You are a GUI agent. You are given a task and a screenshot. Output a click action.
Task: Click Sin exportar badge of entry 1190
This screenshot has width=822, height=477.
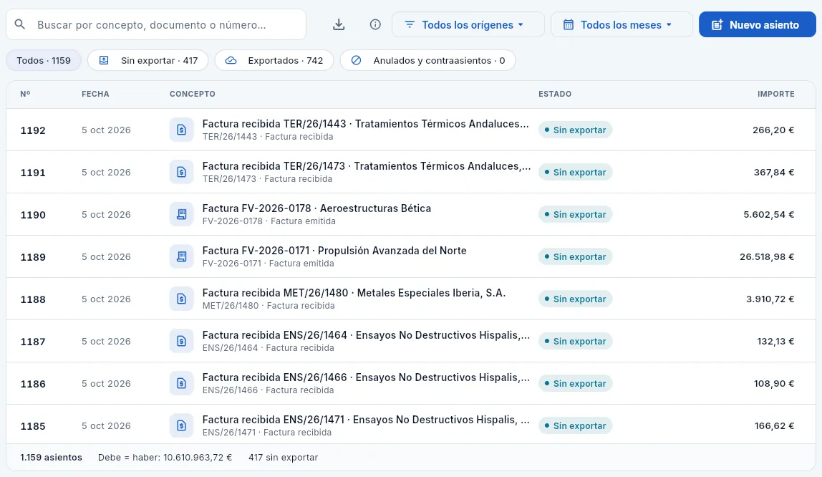pos(575,214)
